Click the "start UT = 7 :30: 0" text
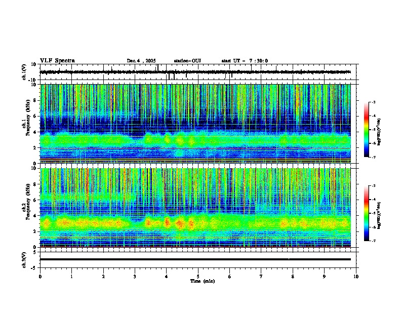 (x=245, y=61)
